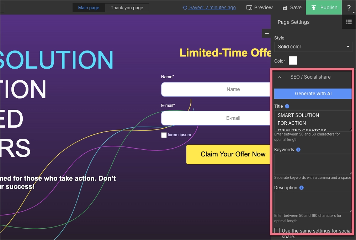Click the Title info icon
The width and height of the screenshot is (356, 240).
(x=287, y=106)
